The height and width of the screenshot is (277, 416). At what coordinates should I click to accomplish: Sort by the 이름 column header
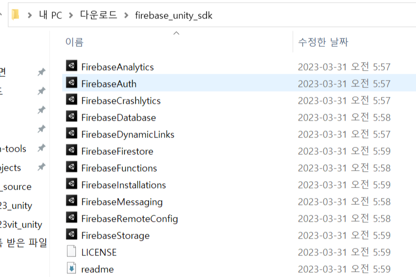point(74,42)
